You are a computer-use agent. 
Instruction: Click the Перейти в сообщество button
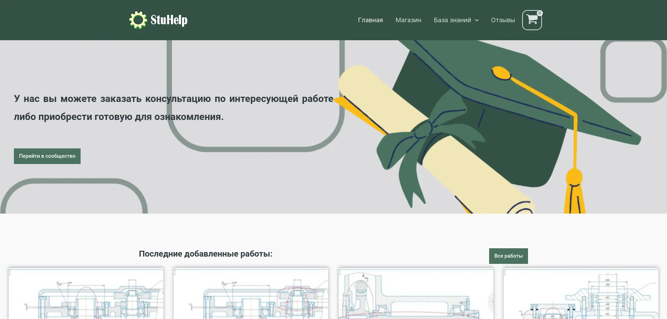click(x=47, y=156)
